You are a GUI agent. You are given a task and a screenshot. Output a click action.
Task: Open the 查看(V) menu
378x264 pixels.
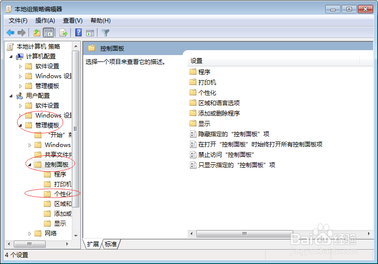[x=72, y=21]
